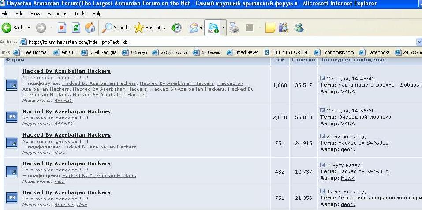Open the Free Hotmail links shortcut
The height and width of the screenshot is (210, 422).
tap(31, 52)
